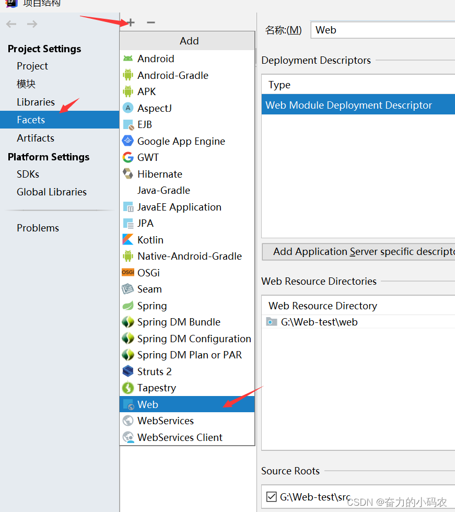Viewport: 455px width, 512px height.
Task: Open the Problems section
Action: tap(38, 228)
